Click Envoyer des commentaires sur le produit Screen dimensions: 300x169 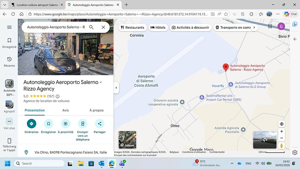click(135, 155)
